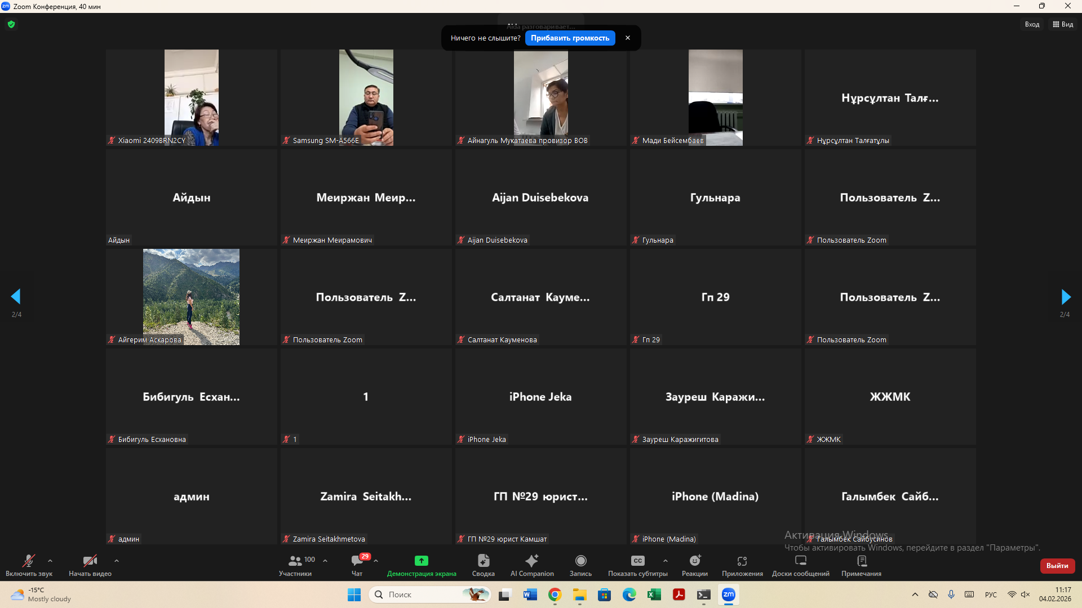Open the Сводка (Summary) tool
Screen dimensions: 1082x608
(x=483, y=561)
